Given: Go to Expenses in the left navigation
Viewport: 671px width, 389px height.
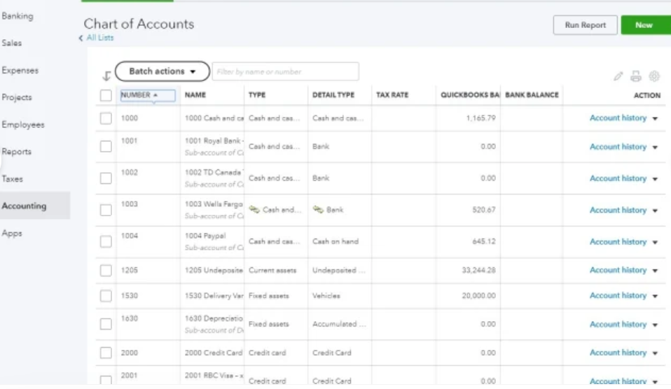Looking at the screenshot, I should (x=20, y=71).
